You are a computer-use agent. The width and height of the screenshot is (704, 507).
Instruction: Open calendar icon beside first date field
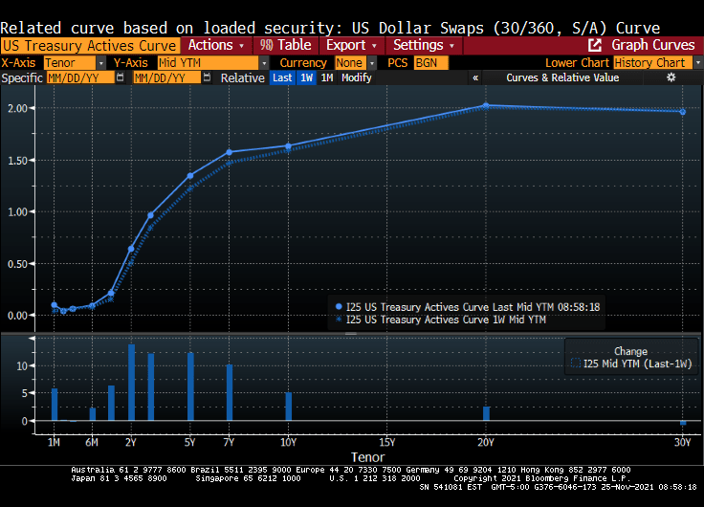(120, 77)
